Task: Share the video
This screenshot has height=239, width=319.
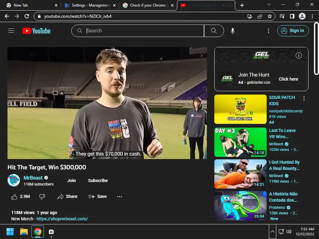Action: pyautogui.click(x=67, y=197)
